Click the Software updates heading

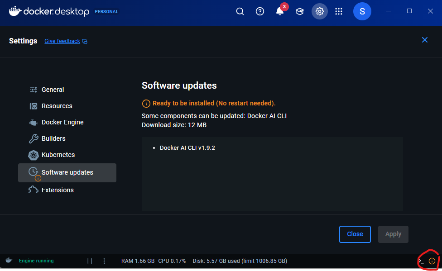click(179, 86)
